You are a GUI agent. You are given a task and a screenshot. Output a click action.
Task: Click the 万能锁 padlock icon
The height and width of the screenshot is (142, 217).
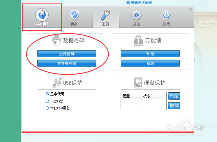pyautogui.click(x=138, y=40)
